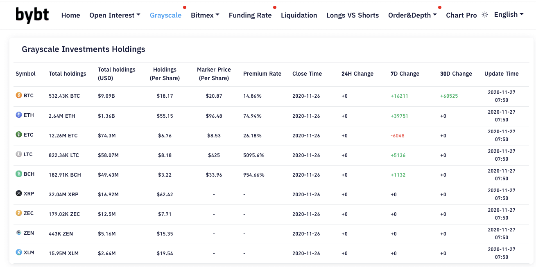Click the 'Grayscale Investments Holdings' heading
Image resolution: width=536 pixels, height=267 pixels.
tap(84, 49)
